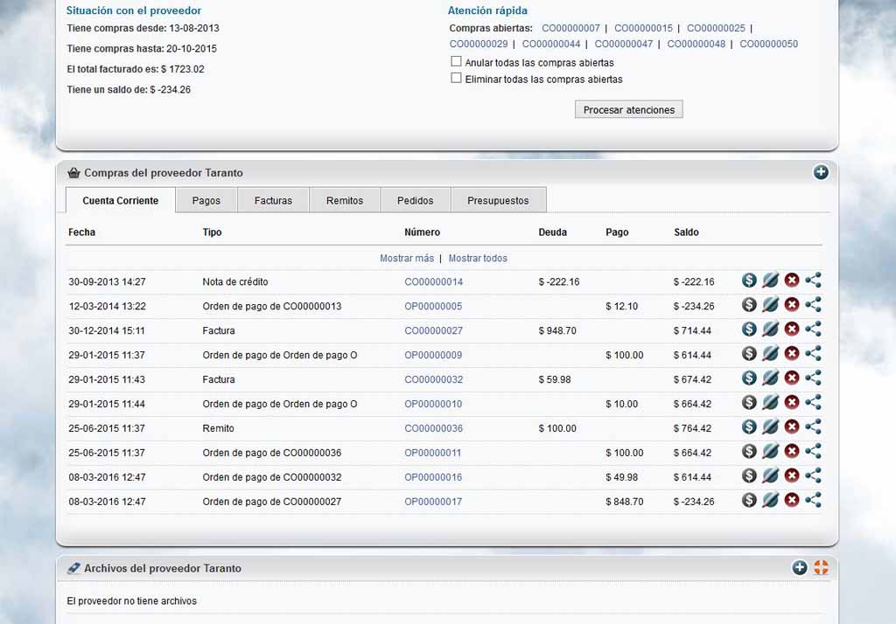The width and height of the screenshot is (896, 624).
Task: Click the dollar payment icon for CO00000014
Action: coord(749,281)
